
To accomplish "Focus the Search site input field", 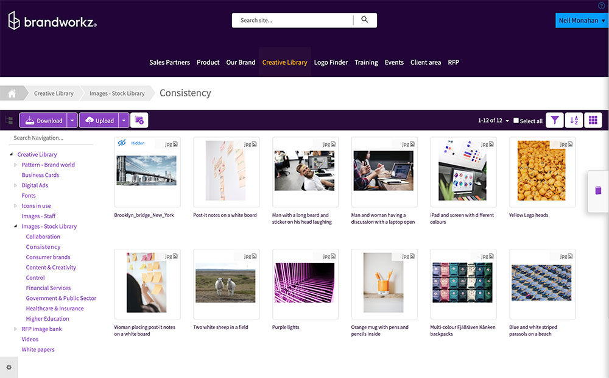I will coord(294,20).
